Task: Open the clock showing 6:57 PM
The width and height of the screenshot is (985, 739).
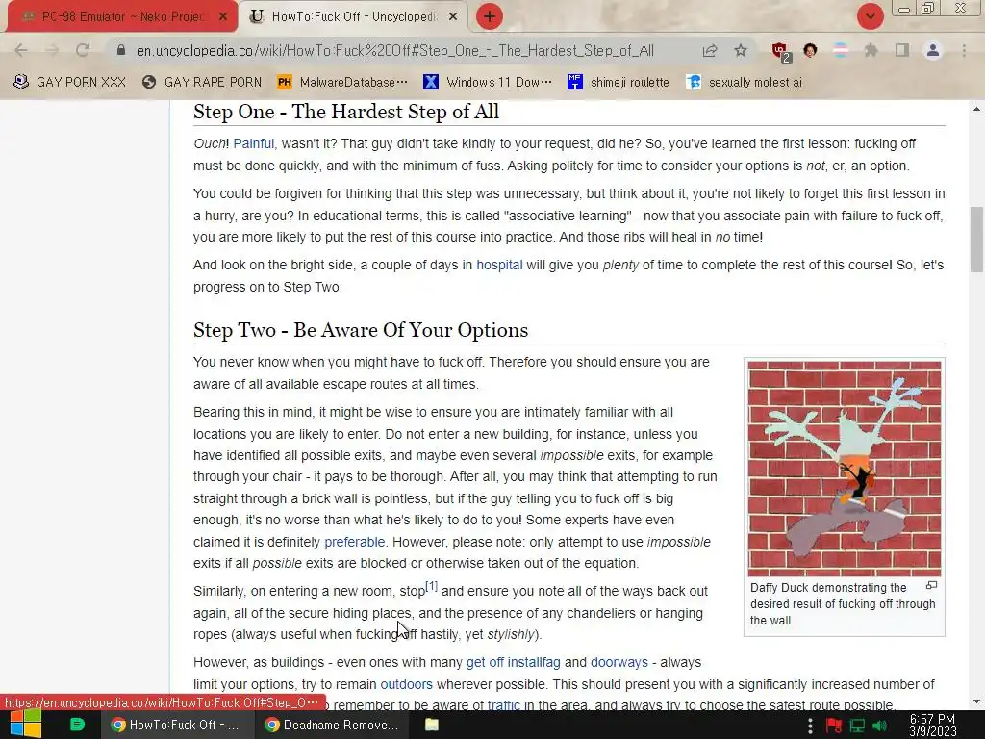Action: tap(932, 726)
